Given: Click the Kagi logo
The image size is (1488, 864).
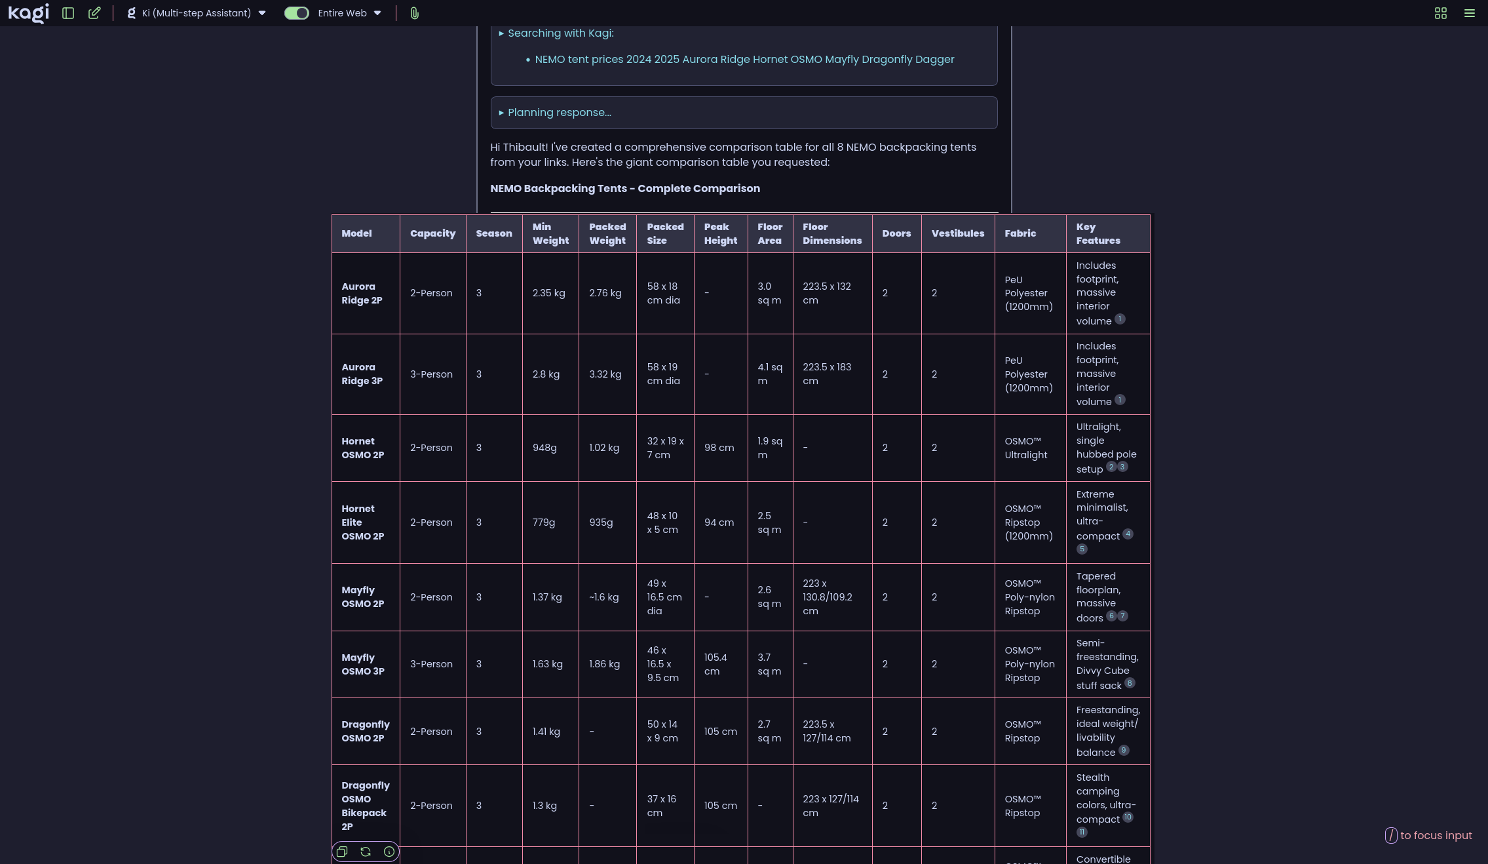Looking at the screenshot, I should coord(29,13).
